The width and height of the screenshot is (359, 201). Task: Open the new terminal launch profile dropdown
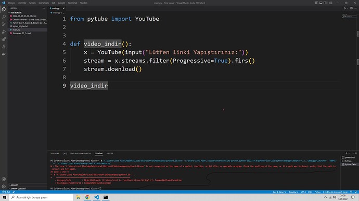pyautogui.click(x=349, y=153)
